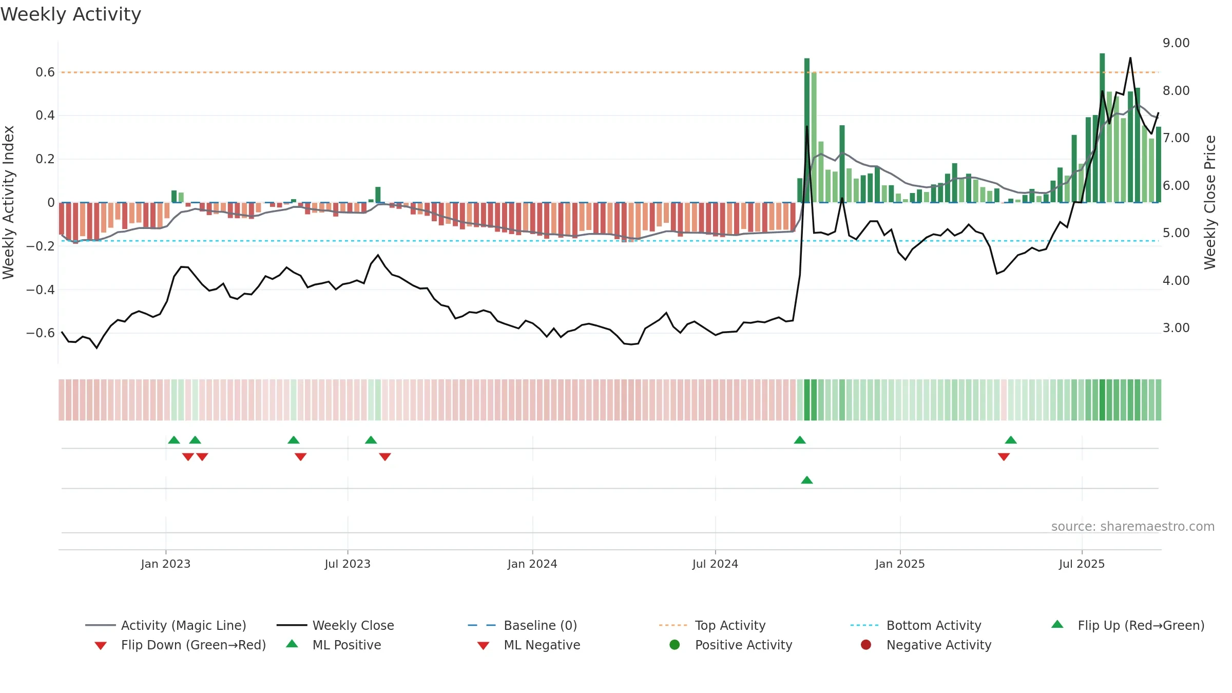Viewport: 1232px width, 693px height.
Task: Select the leftmost red flip-down triangle marker
Action: click(x=188, y=457)
